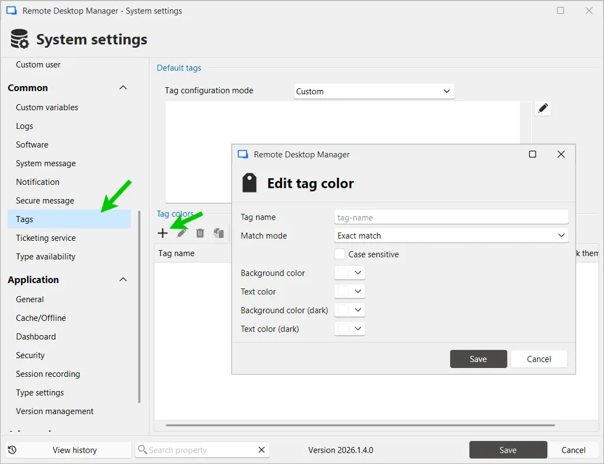604x464 pixels.
Task: Collapse the Common section
Action: 123,87
